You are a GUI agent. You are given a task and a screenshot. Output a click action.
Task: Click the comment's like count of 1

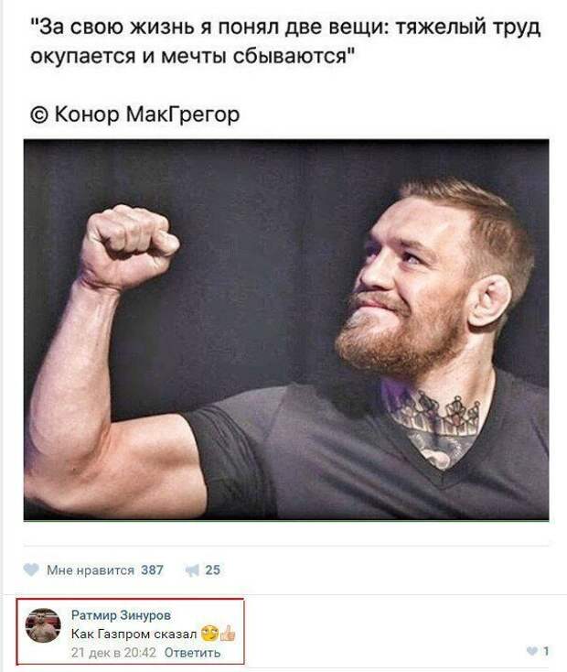(x=546, y=651)
